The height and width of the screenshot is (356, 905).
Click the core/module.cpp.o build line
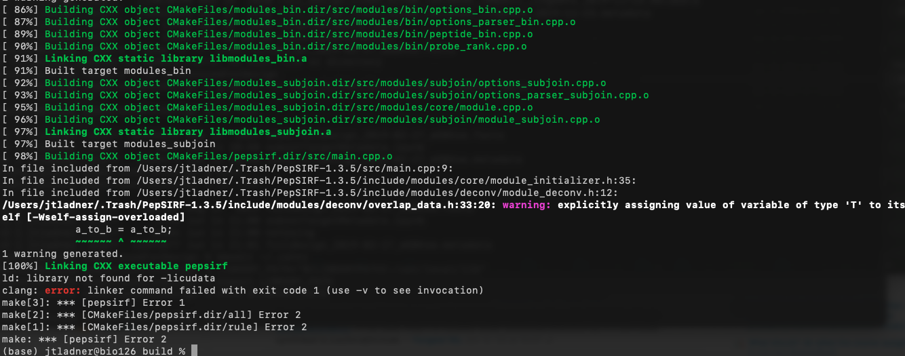click(x=267, y=107)
